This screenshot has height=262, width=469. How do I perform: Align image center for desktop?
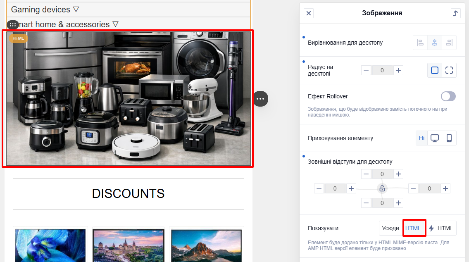[435, 43]
